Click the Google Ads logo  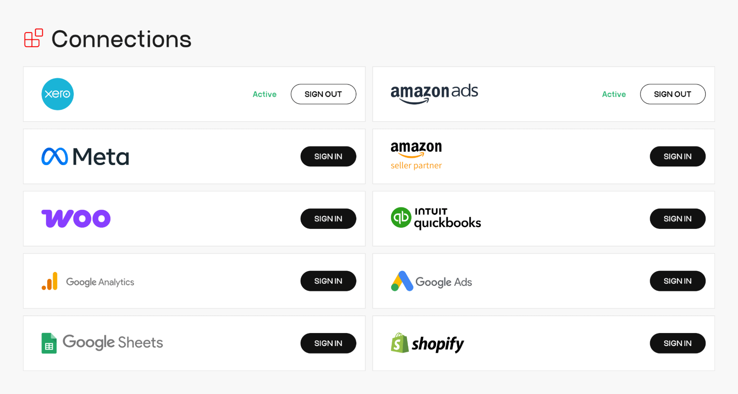[431, 281]
